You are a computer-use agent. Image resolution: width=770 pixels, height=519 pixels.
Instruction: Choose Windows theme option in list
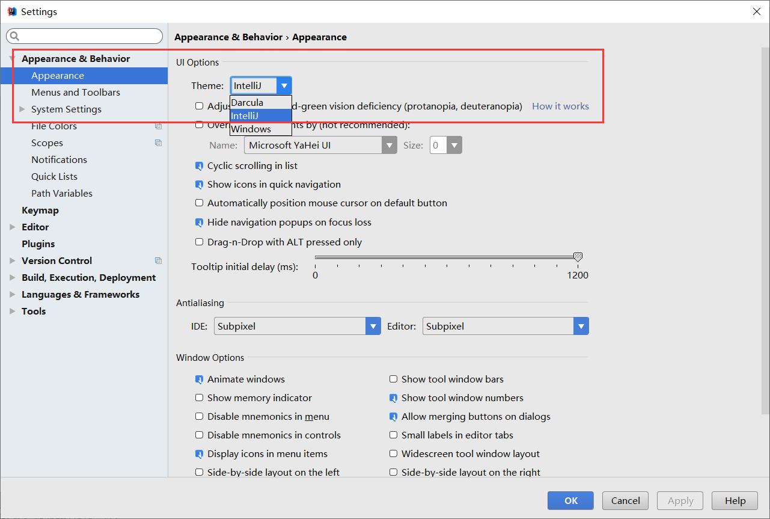pos(251,129)
